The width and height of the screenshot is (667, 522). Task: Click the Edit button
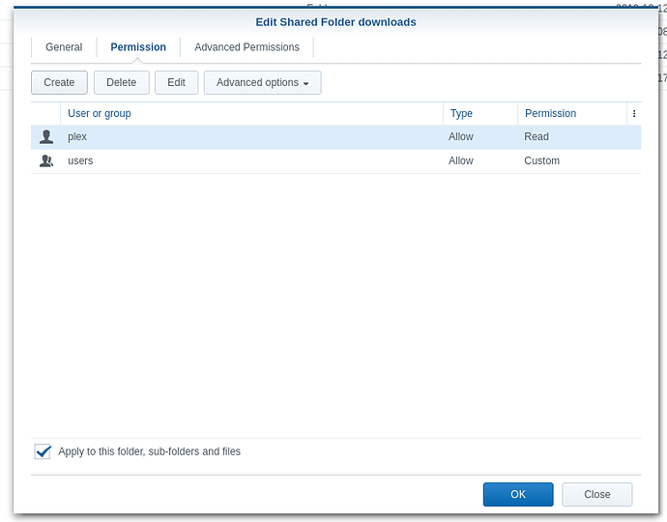tap(176, 83)
